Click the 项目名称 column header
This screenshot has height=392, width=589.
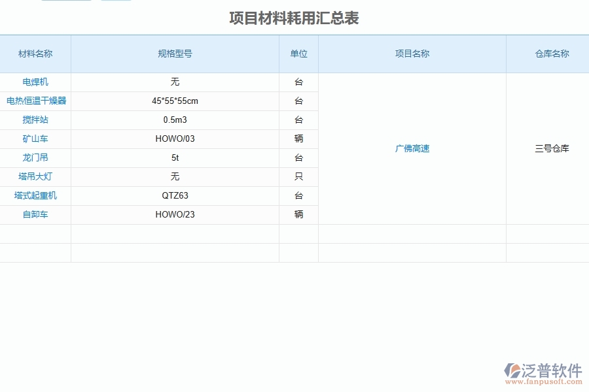tap(412, 54)
